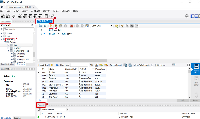This screenshot has width=200, height=119.
Task: Select Foreign Keys tree item
Action: pos(23,59)
